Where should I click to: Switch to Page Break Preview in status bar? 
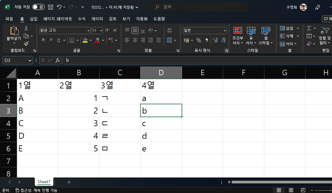pyautogui.click(x=303, y=190)
